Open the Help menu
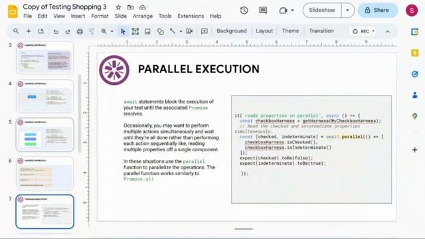Image resolution: width=425 pixels, height=239 pixels. [x=215, y=16]
